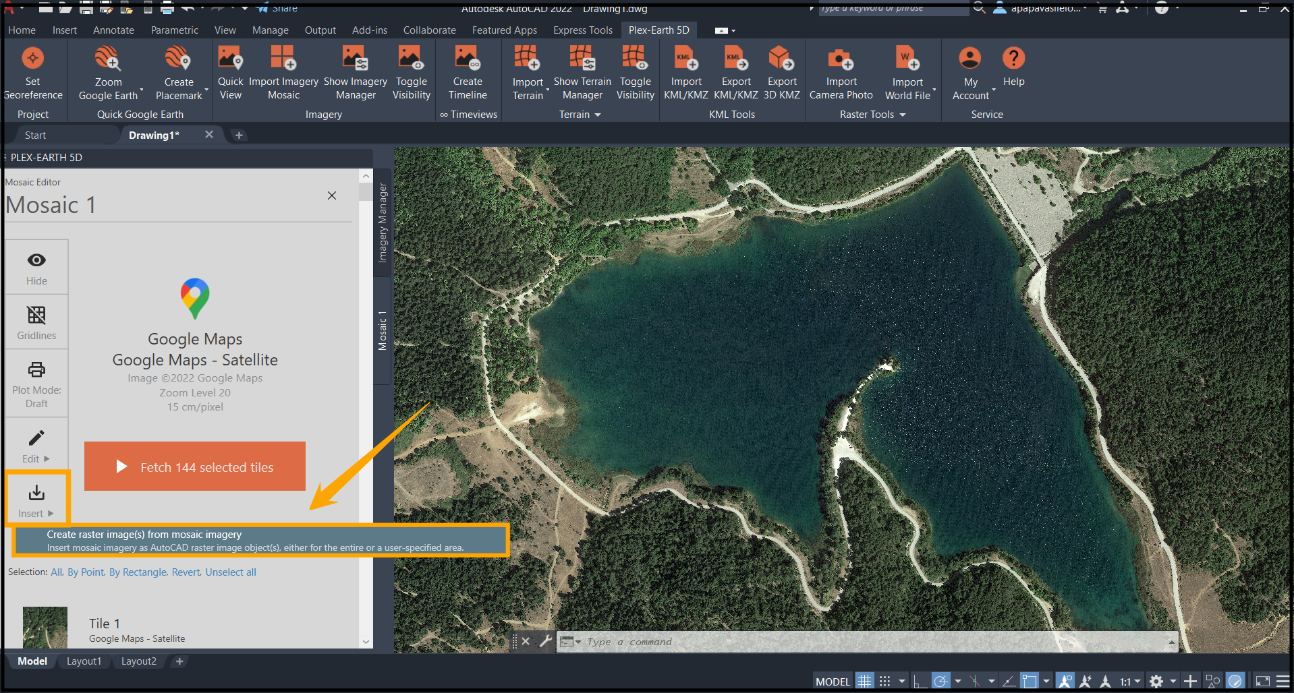Viewport: 1294px width, 693px height.
Task: Open Import Camera Photo tool
Action: (841, 71)
